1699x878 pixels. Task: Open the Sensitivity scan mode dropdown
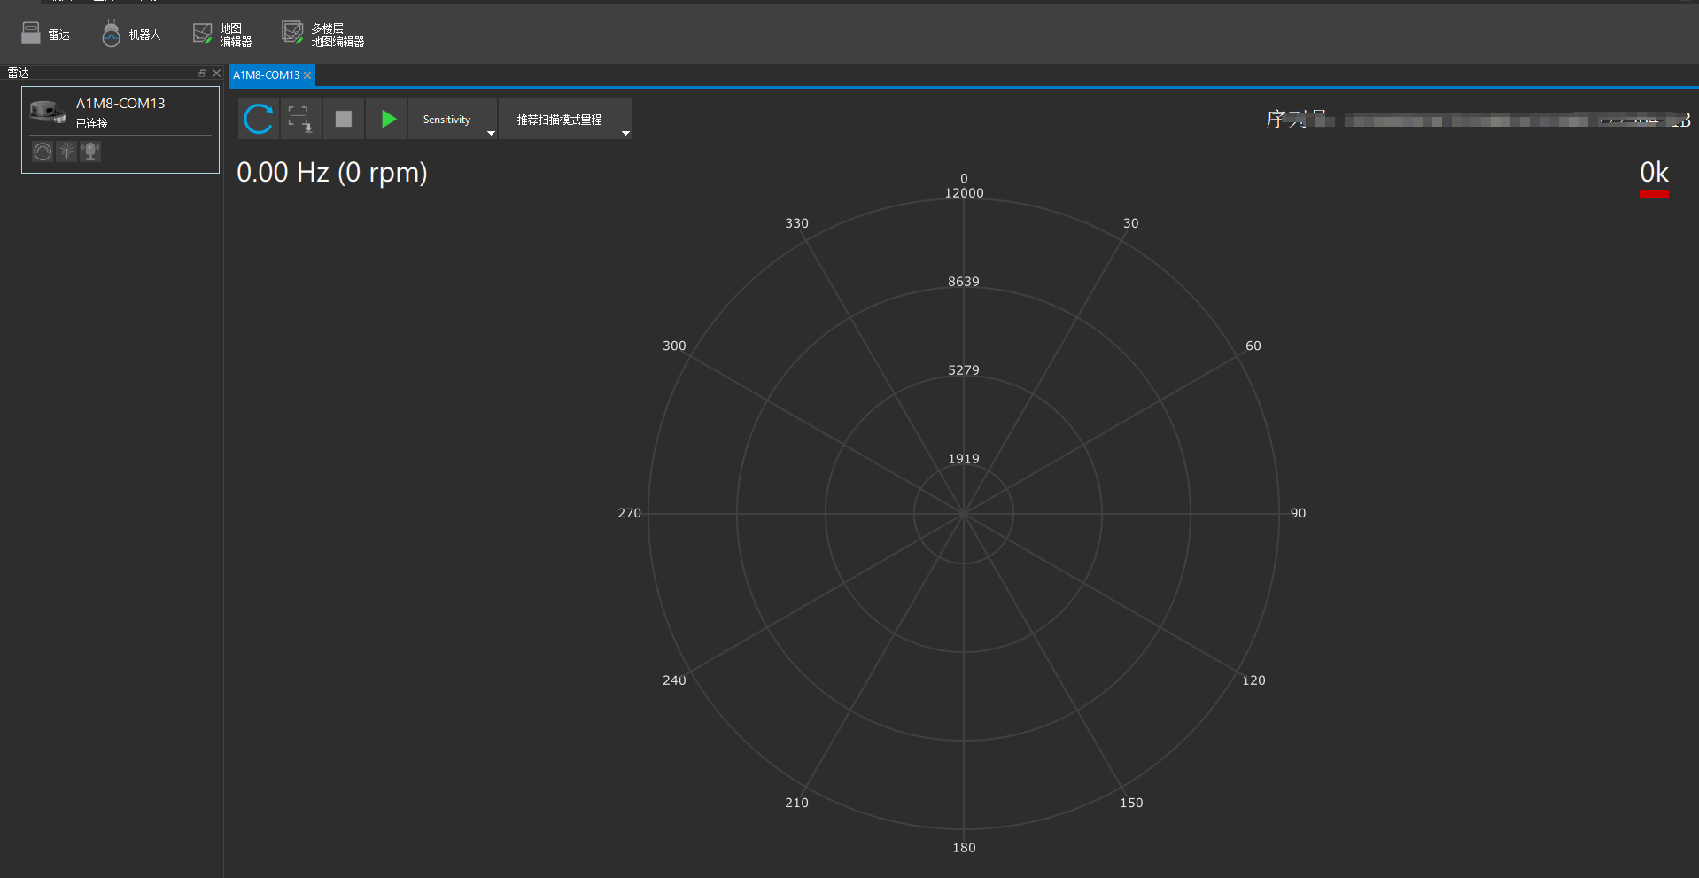tap(453, 119)
